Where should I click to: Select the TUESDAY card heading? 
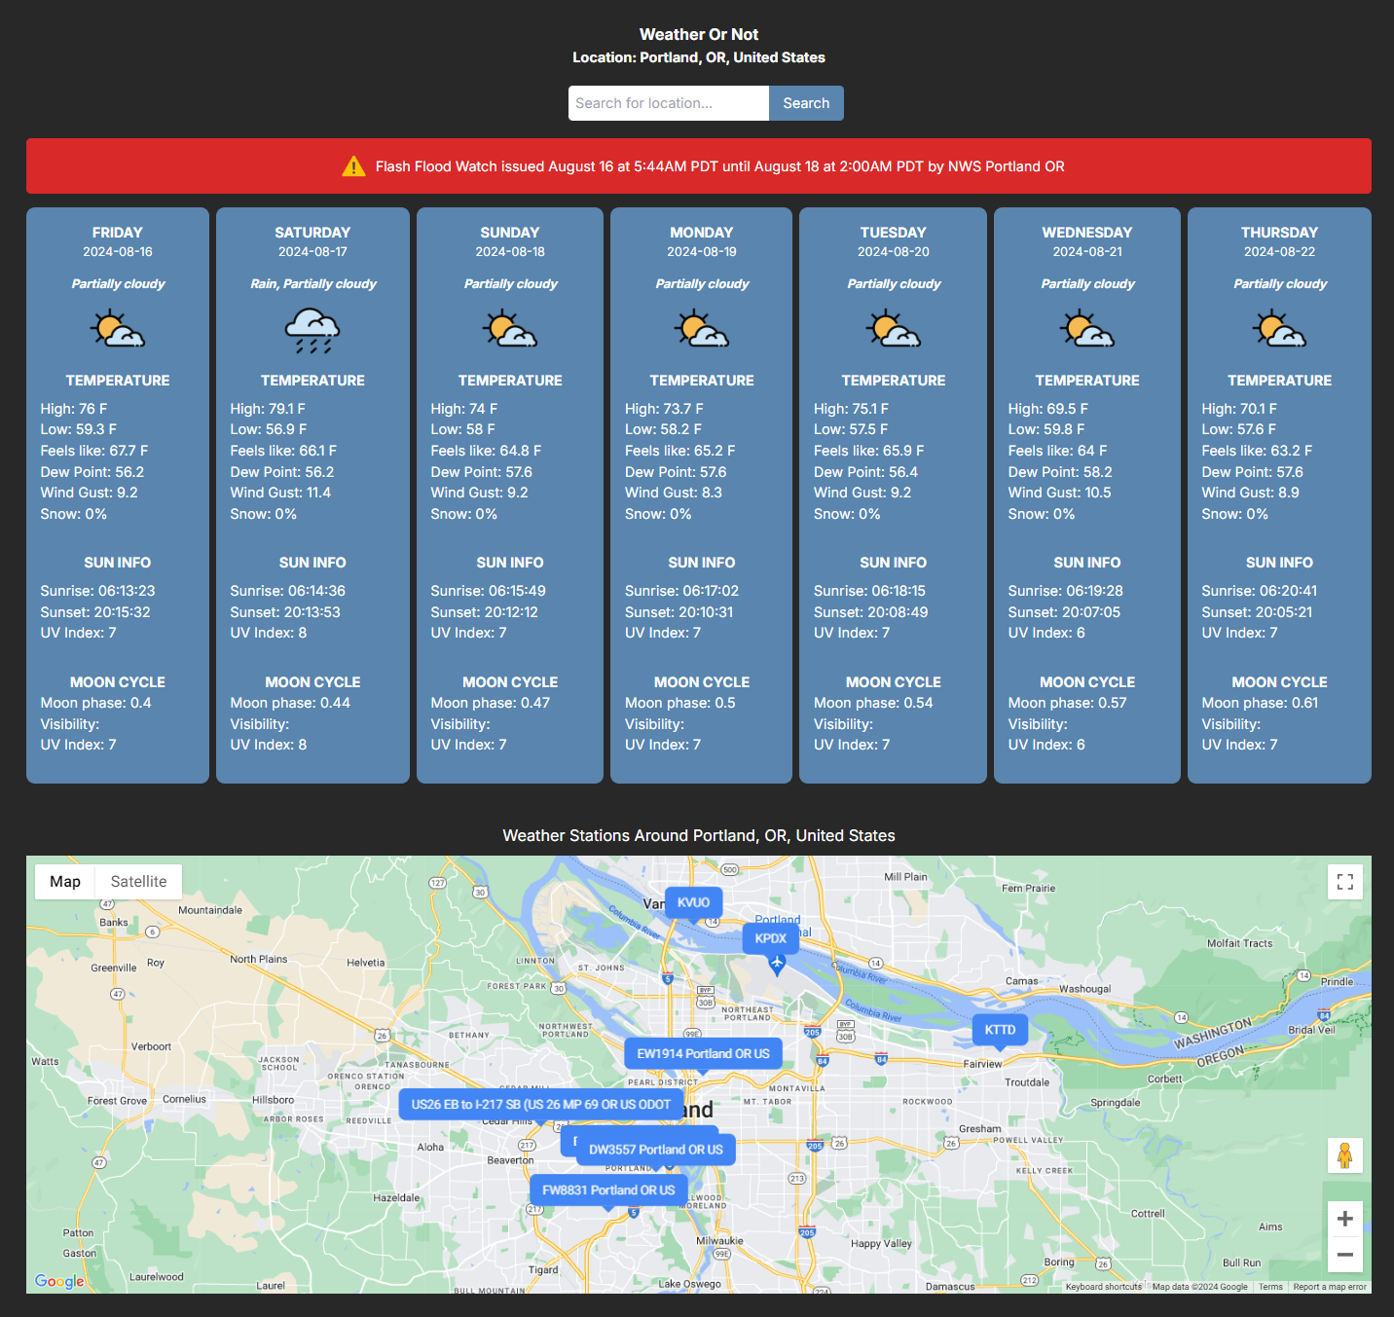pos(894,233)
